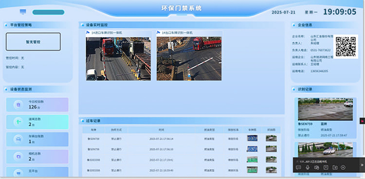365x179 pixels.
Task: Click the camera icon beside 1#出口 feed title
Action: click(x=158, y=33)
